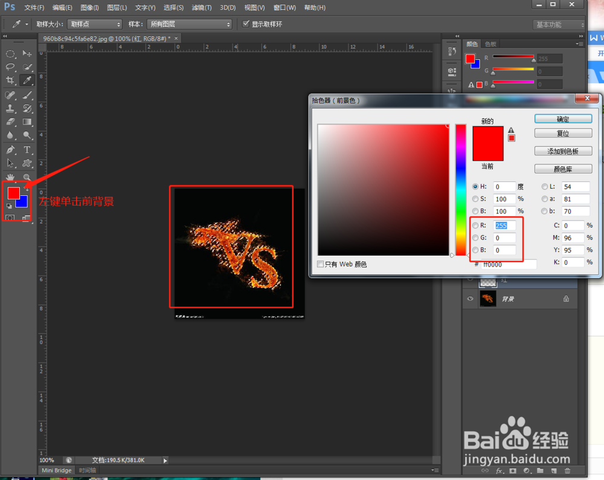Select the History Brush tool

tap(27, 108)
